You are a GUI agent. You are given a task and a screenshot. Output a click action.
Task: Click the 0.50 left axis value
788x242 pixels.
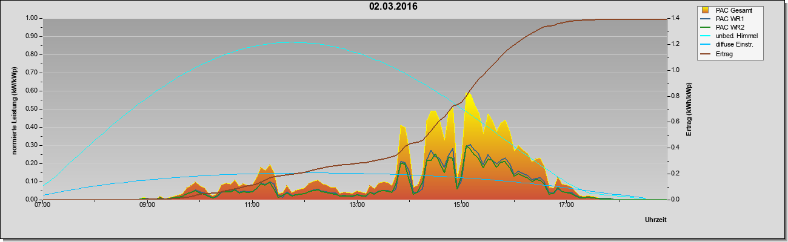[x=32, y=109]
